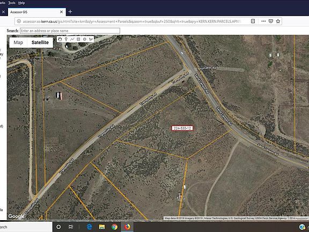
Task: Open Cortana circle in taskbar
Action: point(58,227)
